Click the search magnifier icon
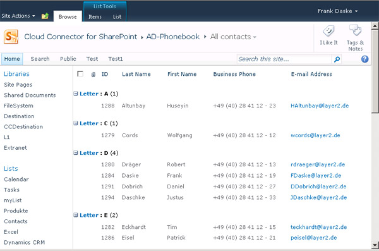 coord(337,59)
